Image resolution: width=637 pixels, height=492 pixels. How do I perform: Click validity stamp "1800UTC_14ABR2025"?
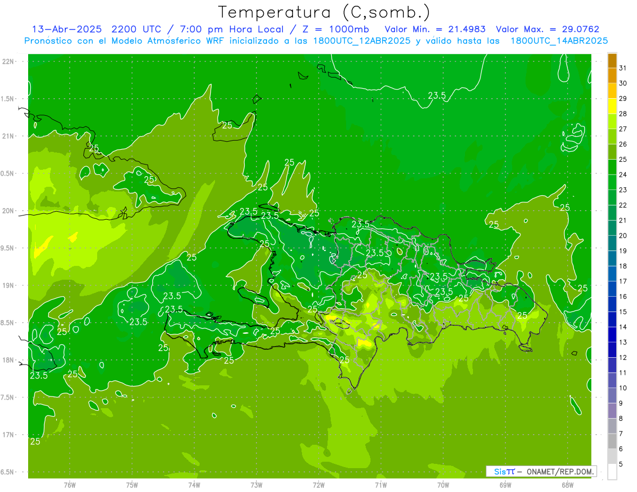(559, 41)
